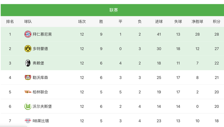Select the 勒沃库森 team name
Image resolution: width=224 pixels, height=127 pixels.
click(x=40, y=78)
